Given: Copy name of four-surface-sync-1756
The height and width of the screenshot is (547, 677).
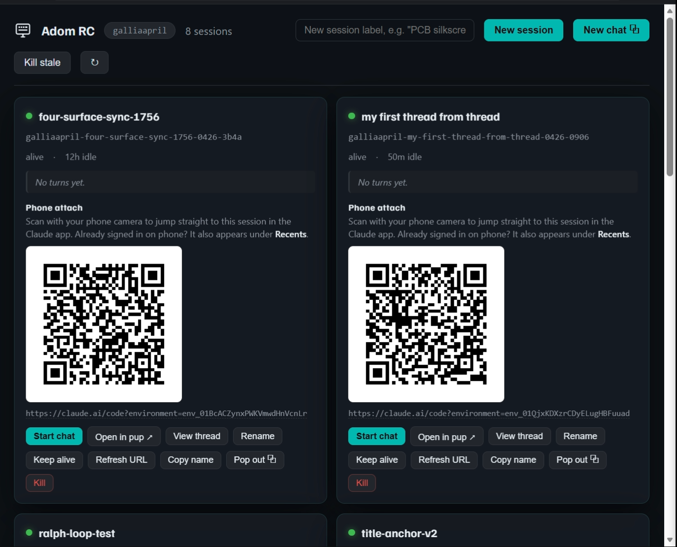Looking at the screenshot, I should point(191,460).
